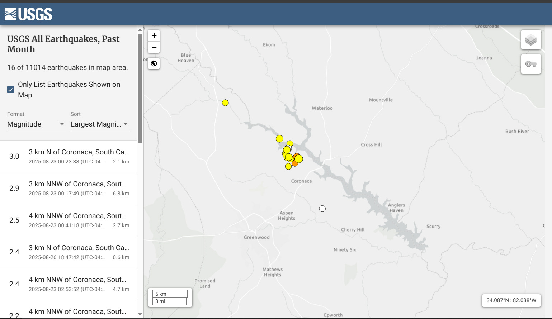Select isolated yellow earthquake marker near Blue Heaven
Image resolution: width=552 pixels, height=319 pixels.
point(225,103)
